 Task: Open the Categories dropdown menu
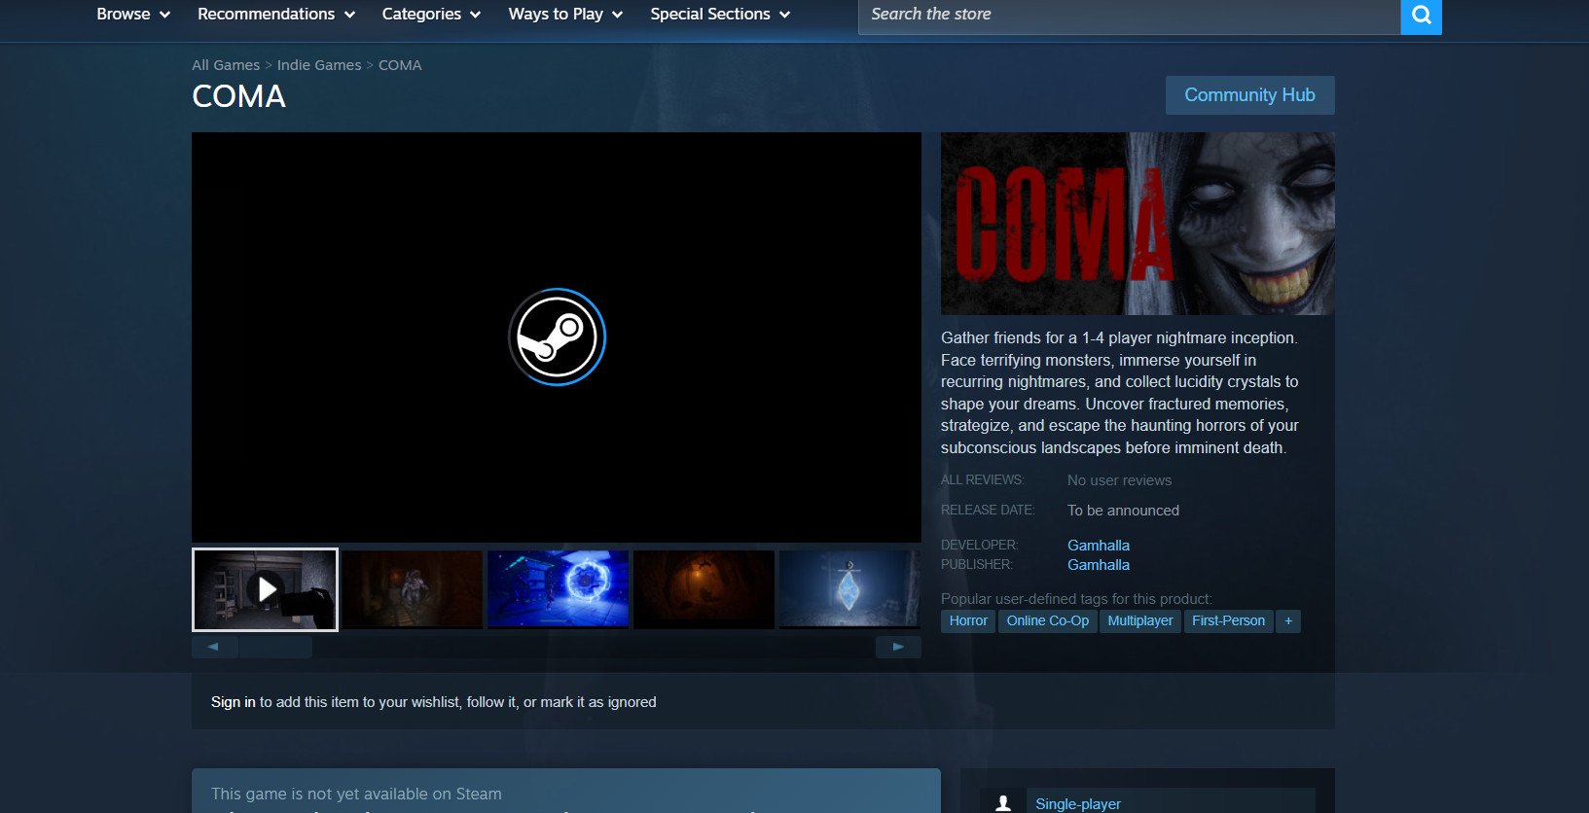coord(431,15)
